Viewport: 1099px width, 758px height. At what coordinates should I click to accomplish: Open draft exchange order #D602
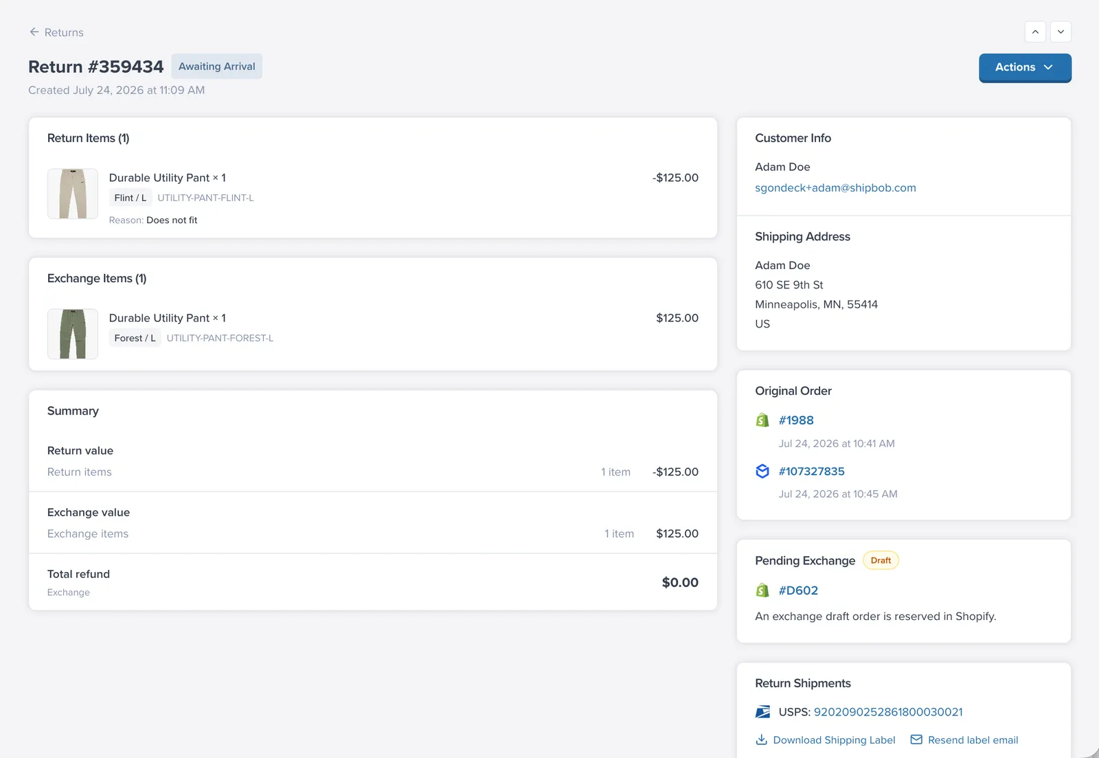[798, 590]
